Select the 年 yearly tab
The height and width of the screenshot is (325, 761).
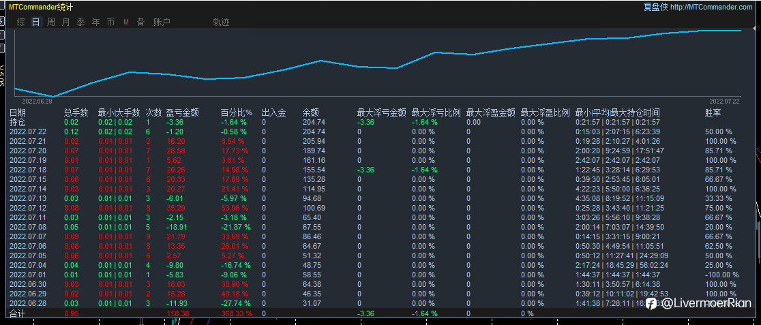(x=96, y=22)
